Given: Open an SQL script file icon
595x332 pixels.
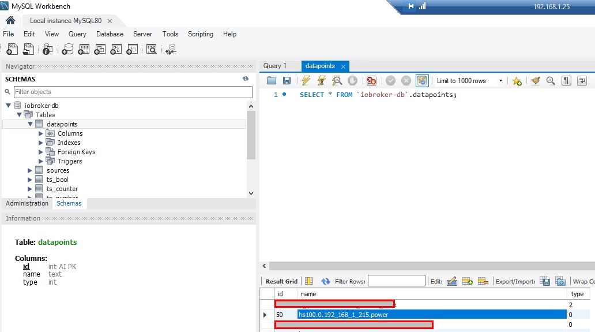Looking at the screenshot, I should coord(28,49).
